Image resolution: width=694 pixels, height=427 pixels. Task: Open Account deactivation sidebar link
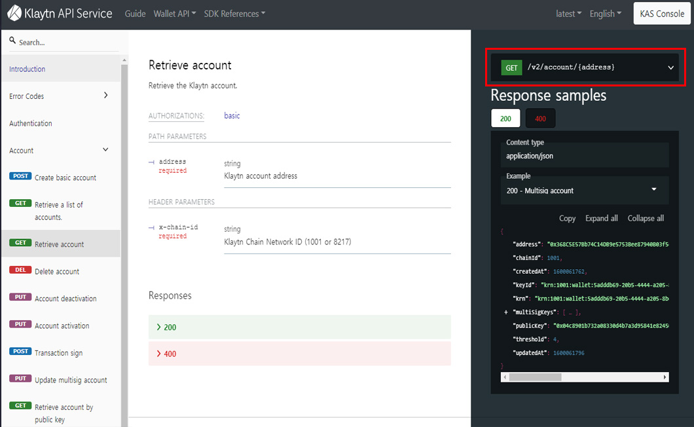65,299
